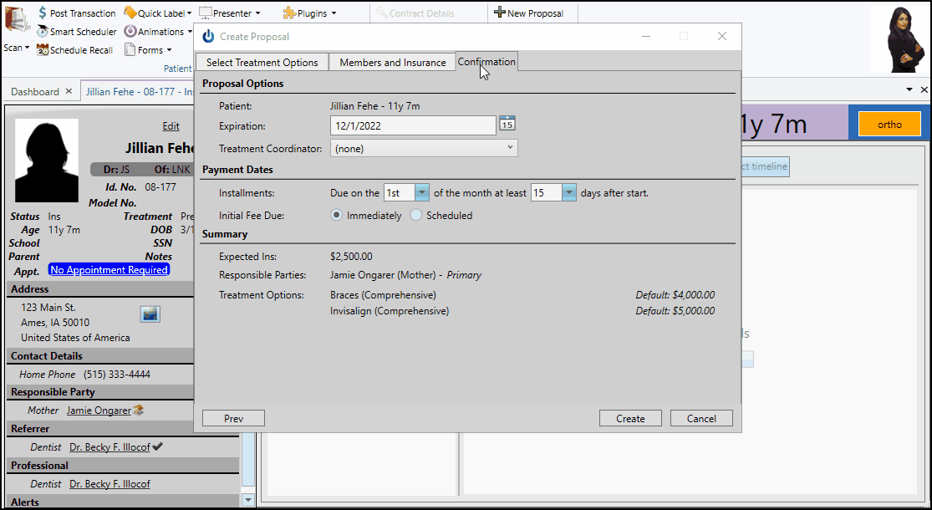Click the Post Transaction dollar icon
This screenshot has width=932, height=510.
pos(43,13)
